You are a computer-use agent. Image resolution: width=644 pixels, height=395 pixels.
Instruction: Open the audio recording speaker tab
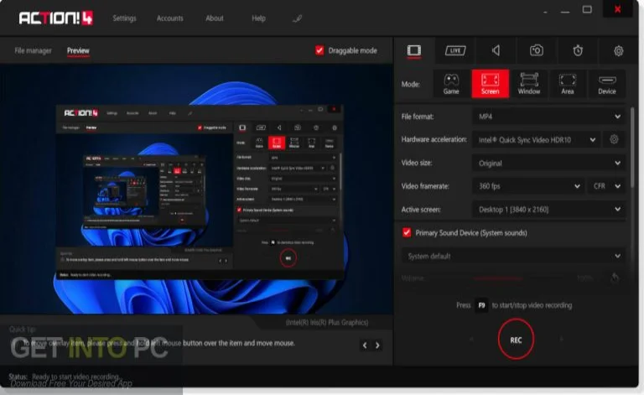pos(496,50)
